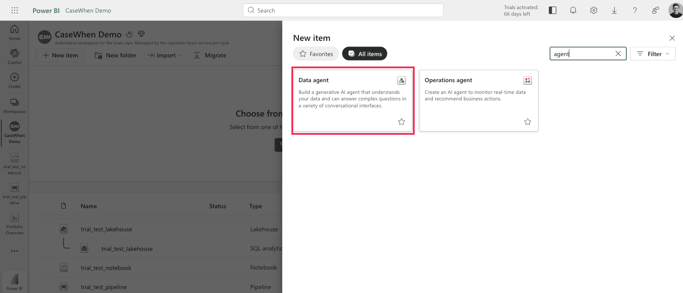Image resolution: width=683 pixels, height=293 pixels.
Task: Click the Power BI header title
Action: pos(46,10)
